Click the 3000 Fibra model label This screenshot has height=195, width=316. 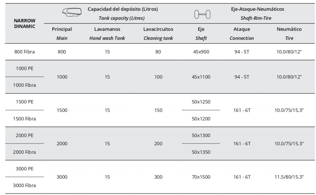pos(25,185)
